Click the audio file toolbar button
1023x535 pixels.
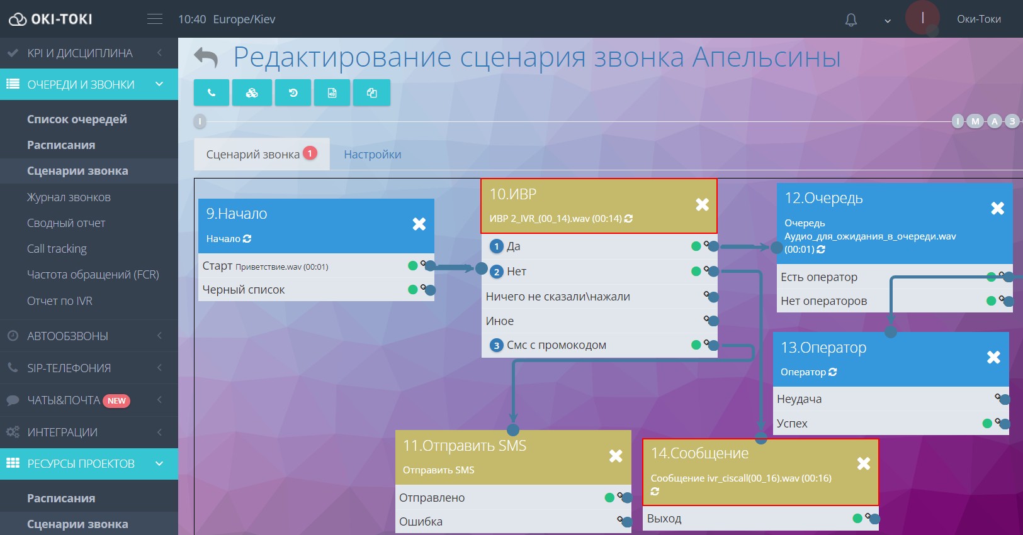pos(332,93)
